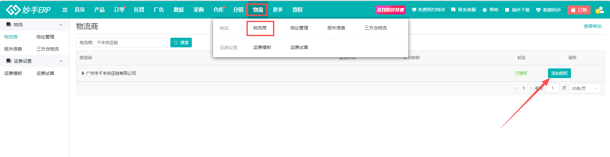Image resolution: width=610 pixels, height=157 pixels.
Task: Click the 物流商 column header
Action: pos(86,58)
